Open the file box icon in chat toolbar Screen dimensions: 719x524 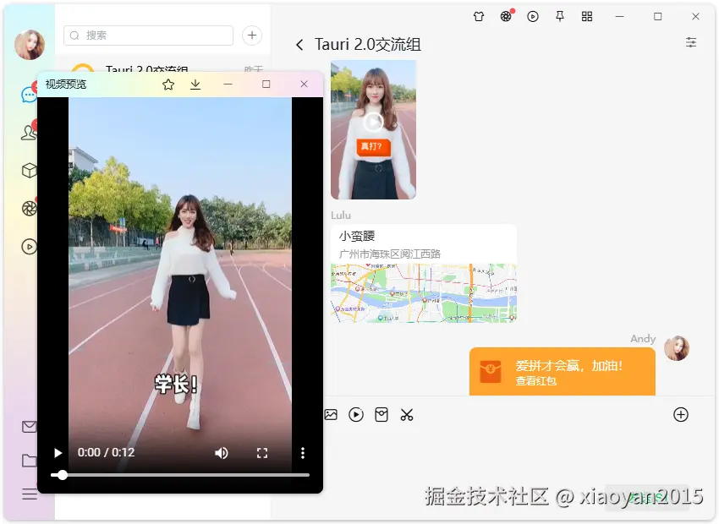[x=381, y=415]
